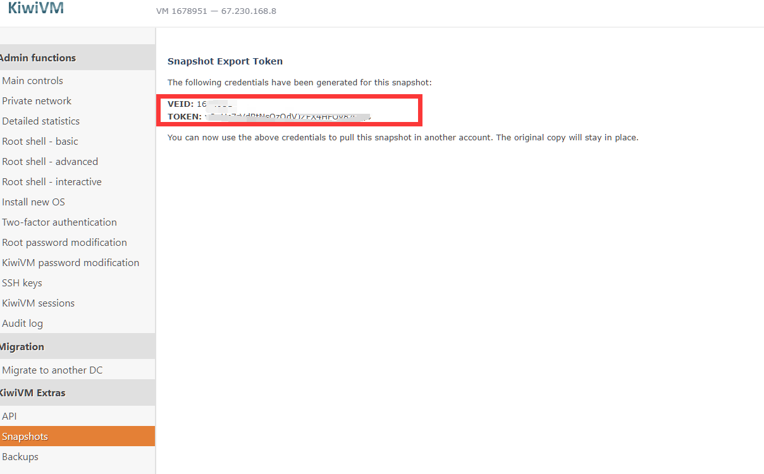Screen dimensions: 764x474
Task: Open the API page
Action: click(x=9, y=416)
